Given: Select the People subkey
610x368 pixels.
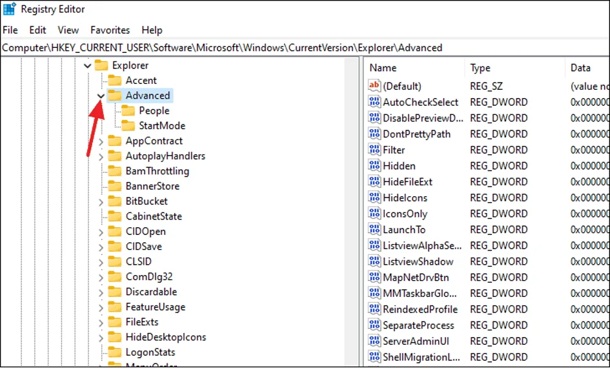Looking at the screenshot, I should click(x=154, y=111).
